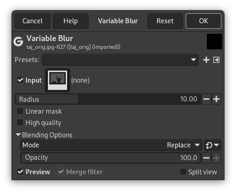Enable the High quality checkbox
The image size is (236, 193).
[x=20, y=122]
